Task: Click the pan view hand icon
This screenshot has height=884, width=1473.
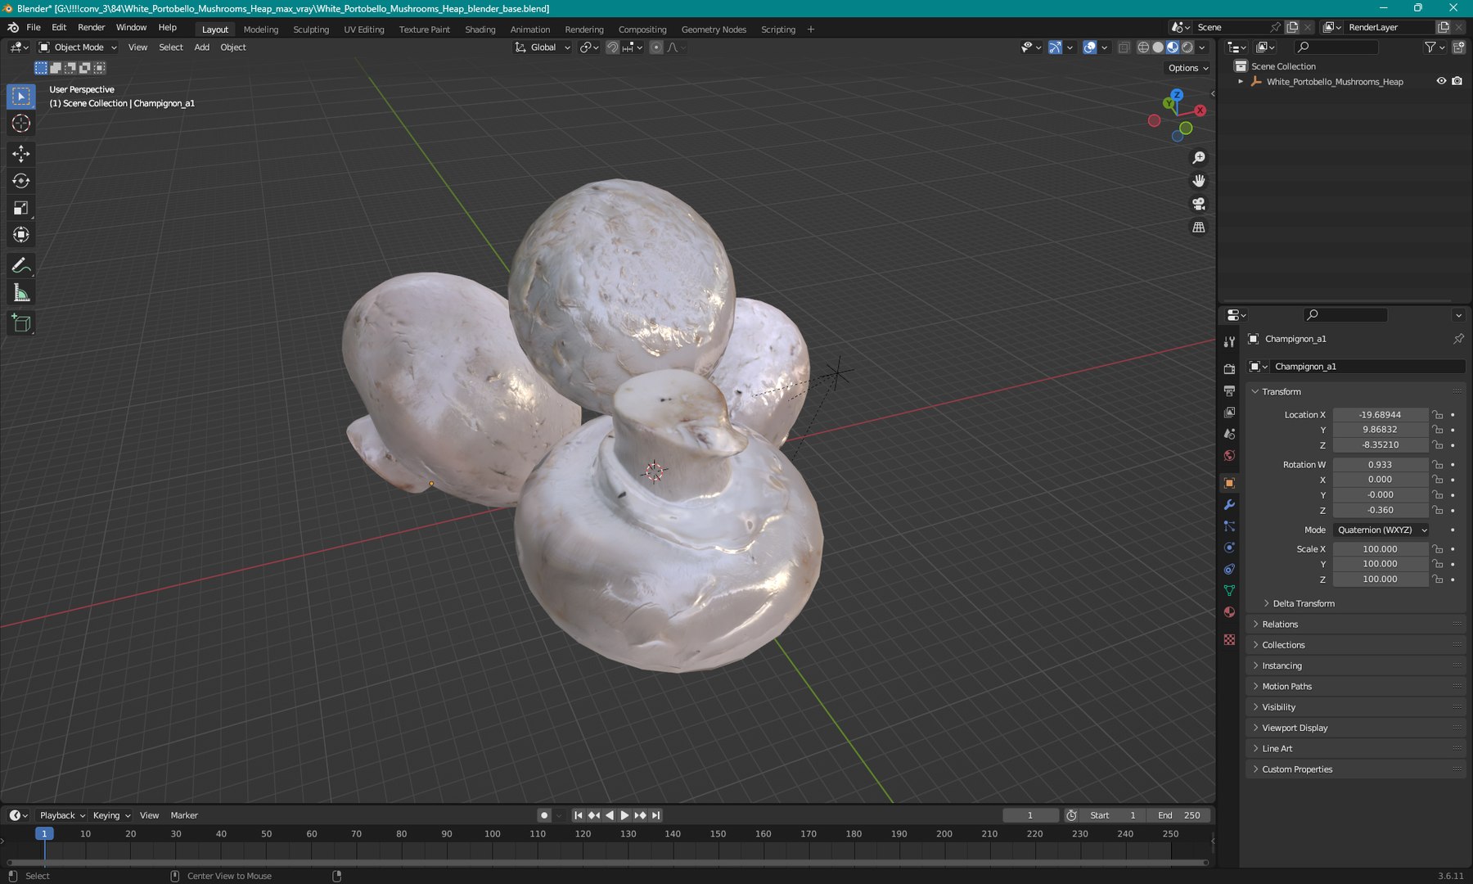Action: click(1199, 181)
